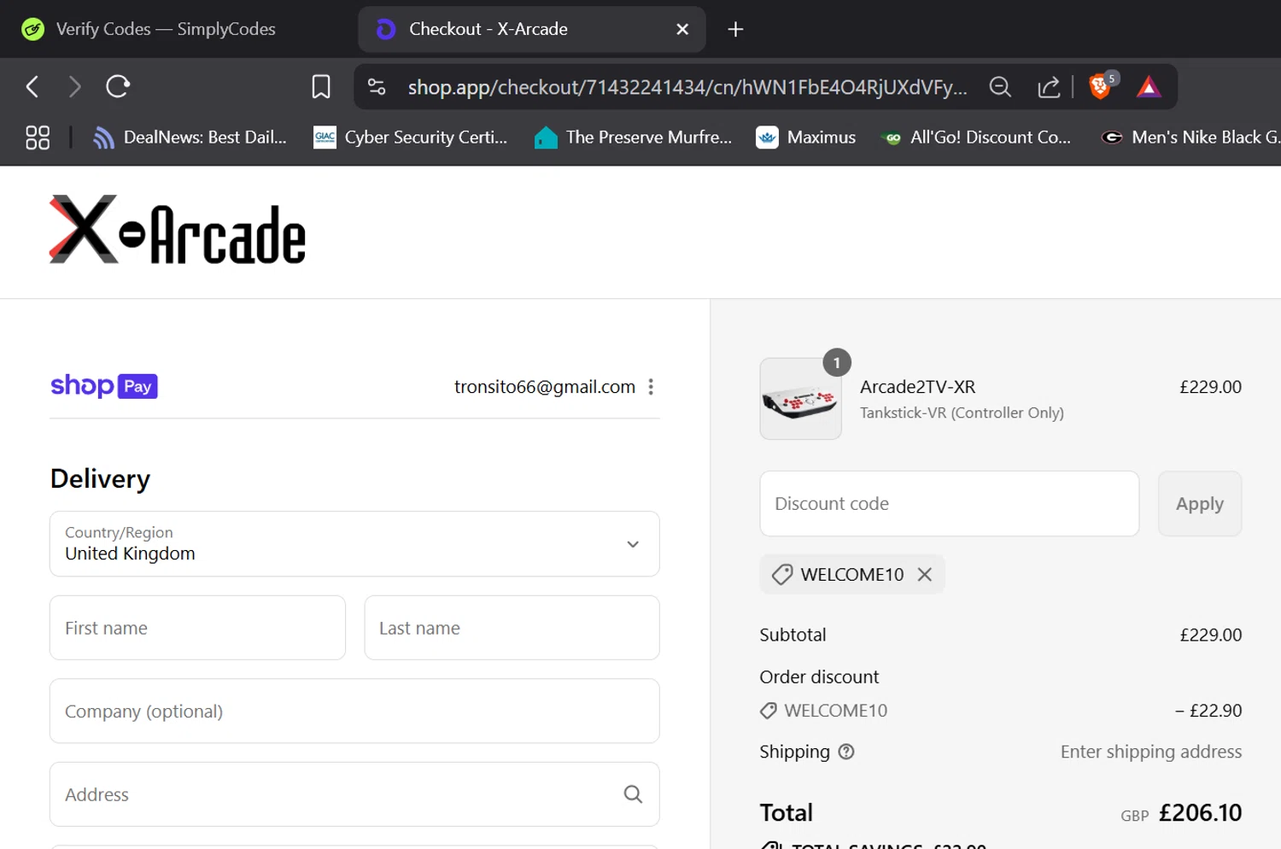Click the – £22.90 discount amount

tap(1208, 711)
